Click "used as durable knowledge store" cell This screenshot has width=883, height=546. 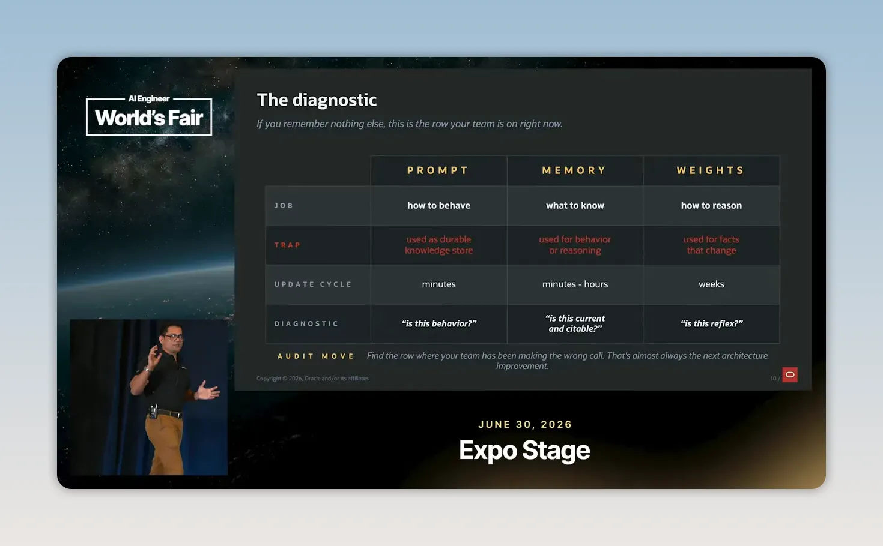(438, 245)
